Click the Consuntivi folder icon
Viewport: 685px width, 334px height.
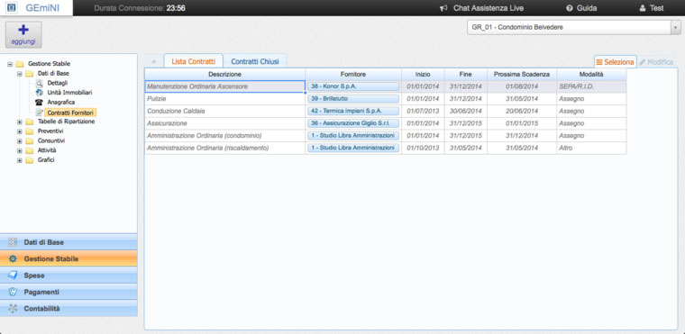click(29, 141)
